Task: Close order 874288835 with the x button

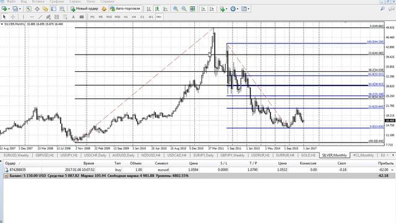Action: coord(392,170)
